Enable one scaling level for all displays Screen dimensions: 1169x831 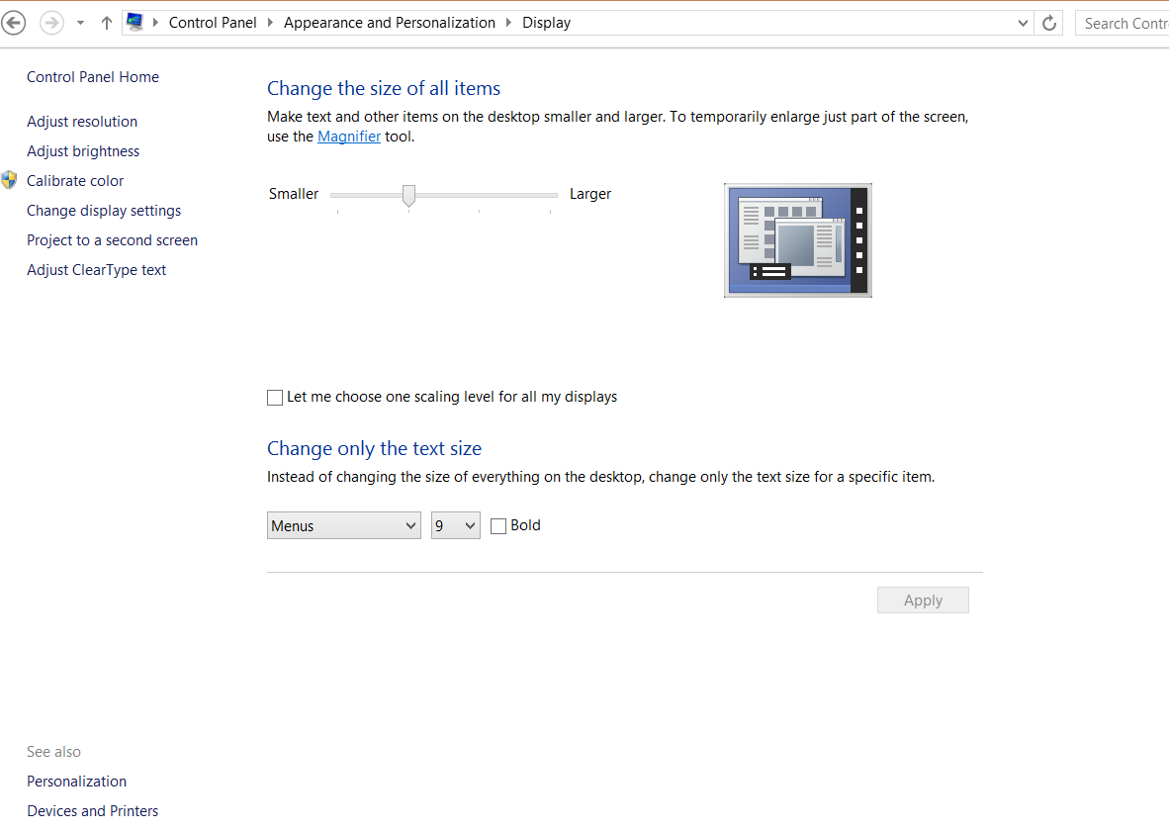pyautogui.click(x=275, y=398)
